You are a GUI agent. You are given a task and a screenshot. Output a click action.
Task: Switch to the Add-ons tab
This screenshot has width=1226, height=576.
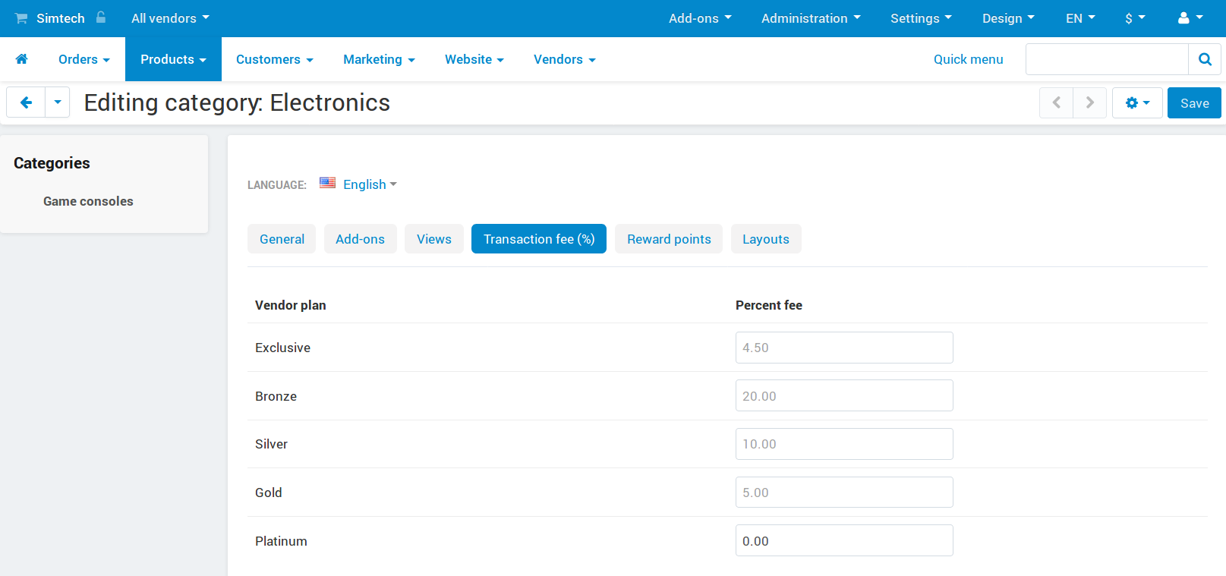360,239
